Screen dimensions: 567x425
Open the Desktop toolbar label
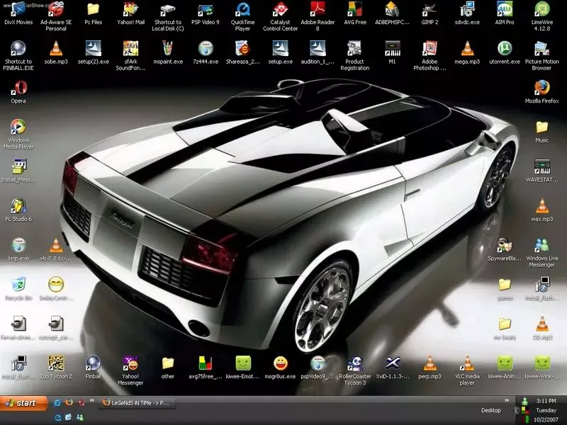[490, 410]
